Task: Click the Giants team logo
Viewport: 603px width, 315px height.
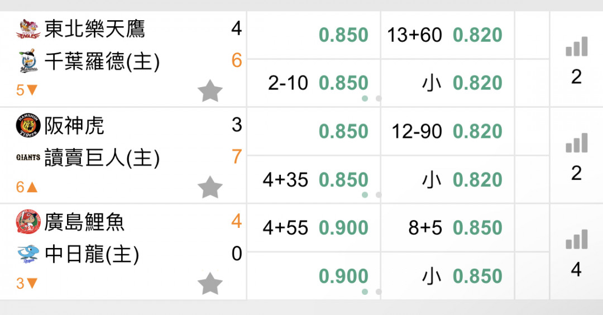Action: pyautogui.click(x=28, y=157)
